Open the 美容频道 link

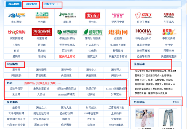pyautogui.click(x=91, y=75)
